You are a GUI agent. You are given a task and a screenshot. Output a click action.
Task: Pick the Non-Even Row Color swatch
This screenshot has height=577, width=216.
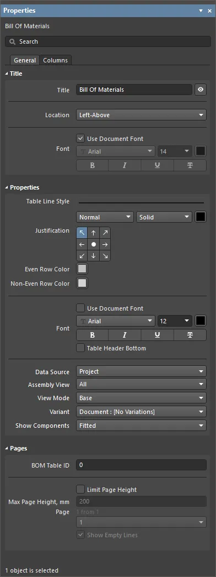click(x=82, y=284)
